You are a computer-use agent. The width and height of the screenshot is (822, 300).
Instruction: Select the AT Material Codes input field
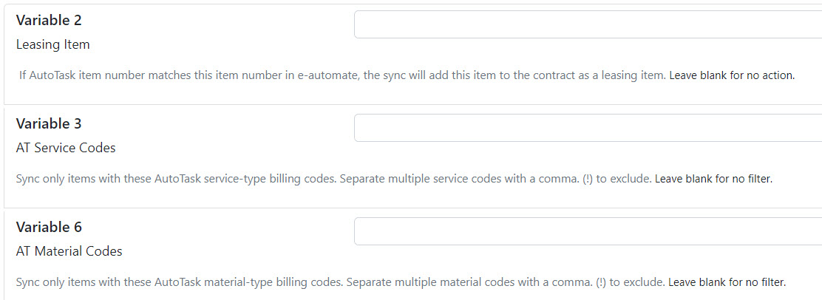pos(588,231)
